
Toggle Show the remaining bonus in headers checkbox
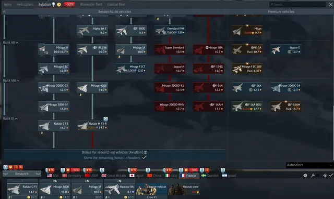(x=144, y=157)
